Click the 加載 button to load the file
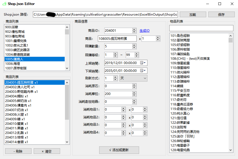Viewport: 238px width, 159px height. pyautogui.click(x=193, y=14)
